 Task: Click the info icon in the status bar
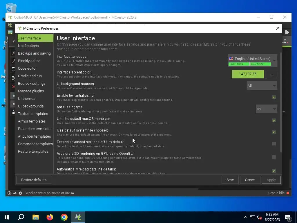coord(9,193)
